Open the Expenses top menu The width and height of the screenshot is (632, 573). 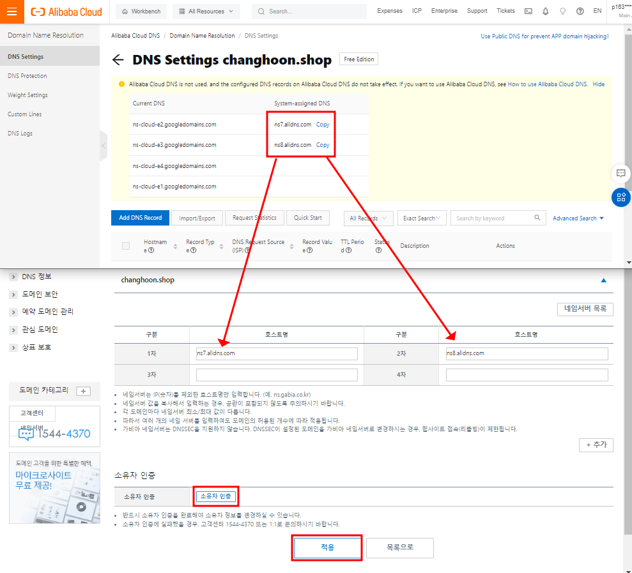point(390,11)
